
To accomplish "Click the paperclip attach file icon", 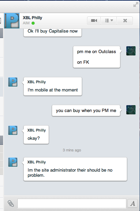I will click(x=11, y=203).
